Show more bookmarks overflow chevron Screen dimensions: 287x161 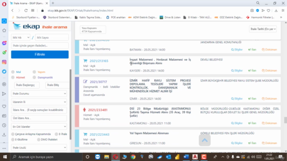pos(281,17)
